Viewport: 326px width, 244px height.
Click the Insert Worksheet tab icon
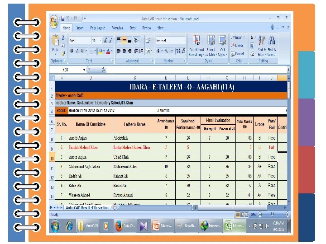(115, 207)
